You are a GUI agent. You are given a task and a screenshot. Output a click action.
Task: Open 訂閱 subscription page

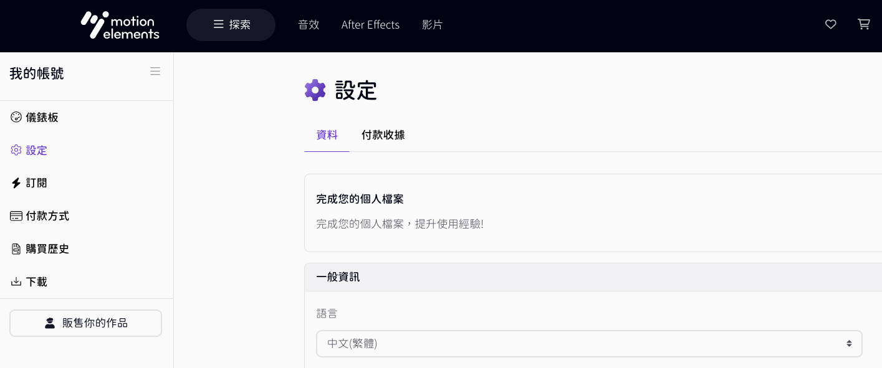pos(29,183)
